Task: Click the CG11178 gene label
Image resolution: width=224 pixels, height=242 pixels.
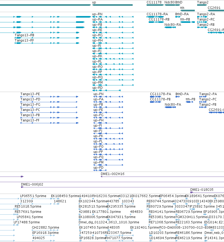Action: [154, 2]
